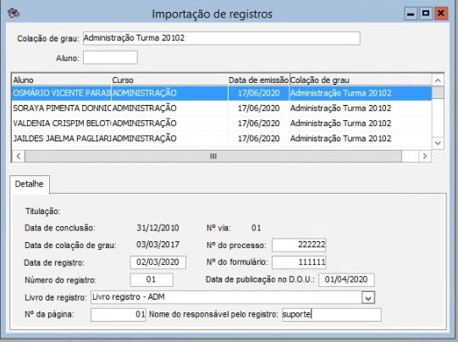The width and height of the screenshot is (458, 342).
Task: Sort by the Aluno column header
Action: pos(61,80)
